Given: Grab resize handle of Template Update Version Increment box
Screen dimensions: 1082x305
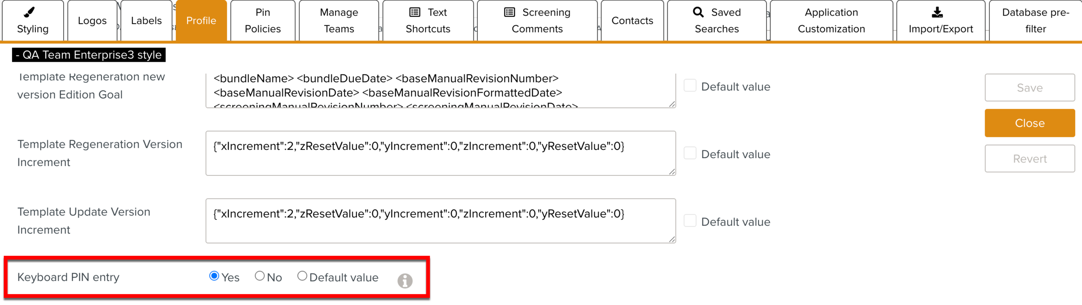Looking at the screenshot, I should (672, 239).
